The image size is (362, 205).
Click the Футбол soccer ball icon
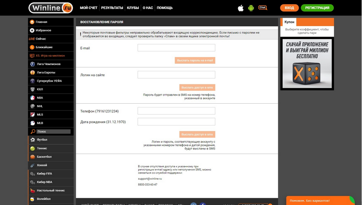[x=32, y=140]
